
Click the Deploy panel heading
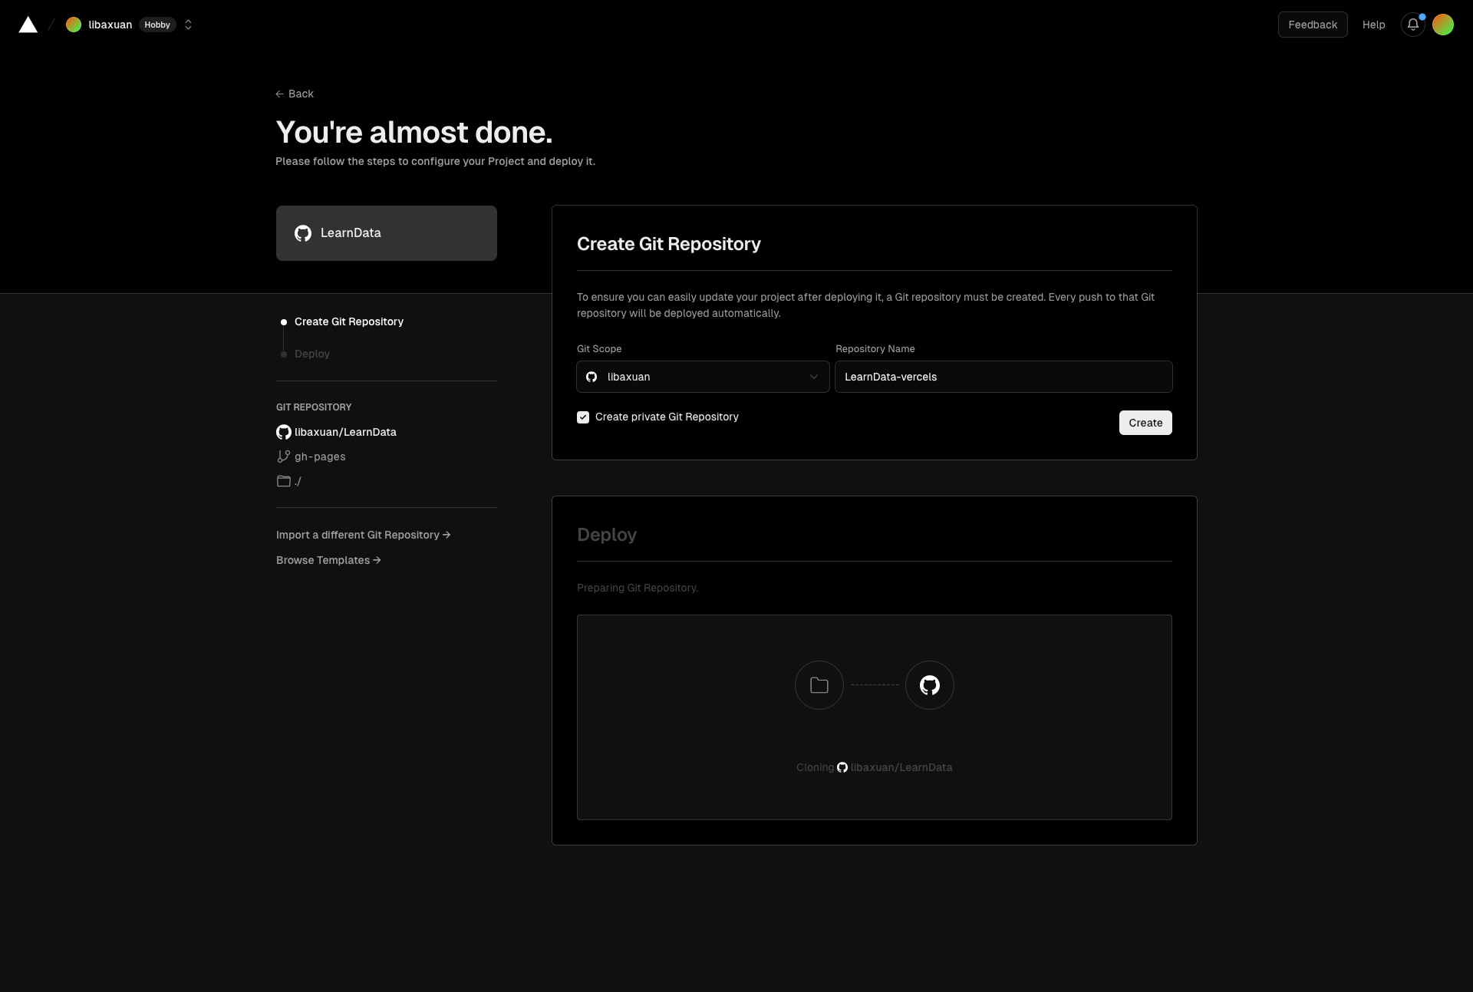coord(607,535)
